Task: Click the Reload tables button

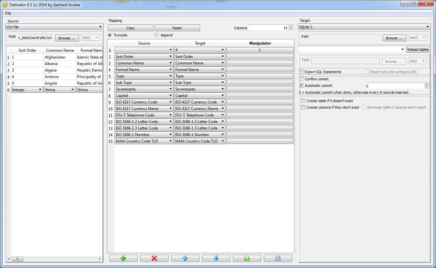Action: coord(418,49)
